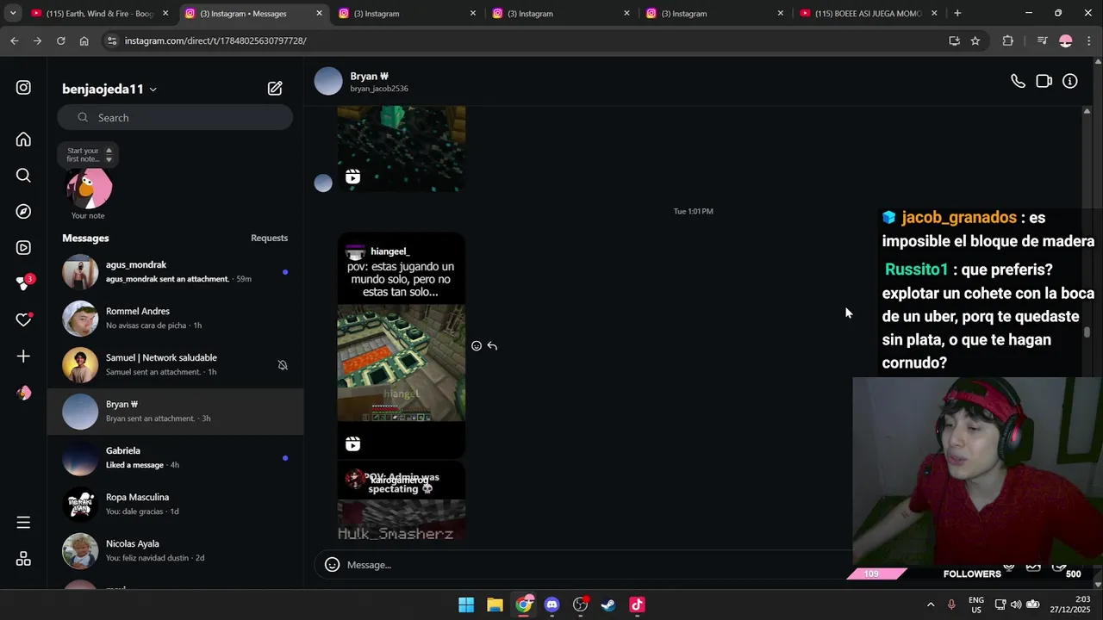Reply to the hiangeel_ reel message
The image size is (1103, 620).
(492, 346)
